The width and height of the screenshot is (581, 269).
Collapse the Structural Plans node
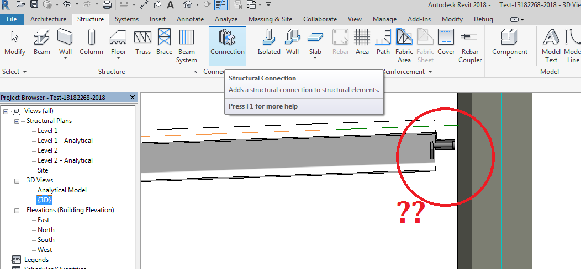point(17,121)
